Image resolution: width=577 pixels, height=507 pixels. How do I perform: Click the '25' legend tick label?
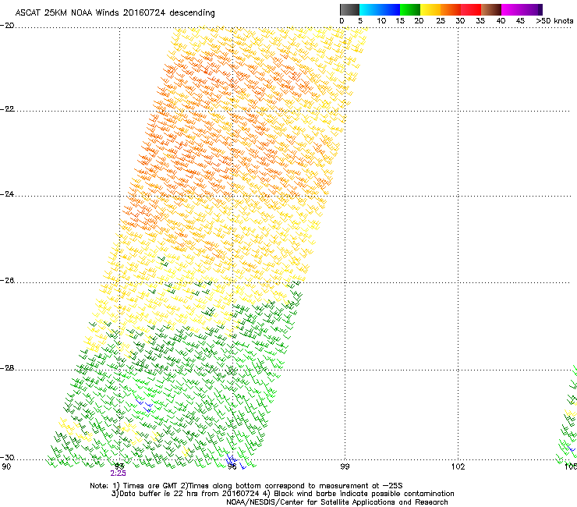click(x=441, y=21)
